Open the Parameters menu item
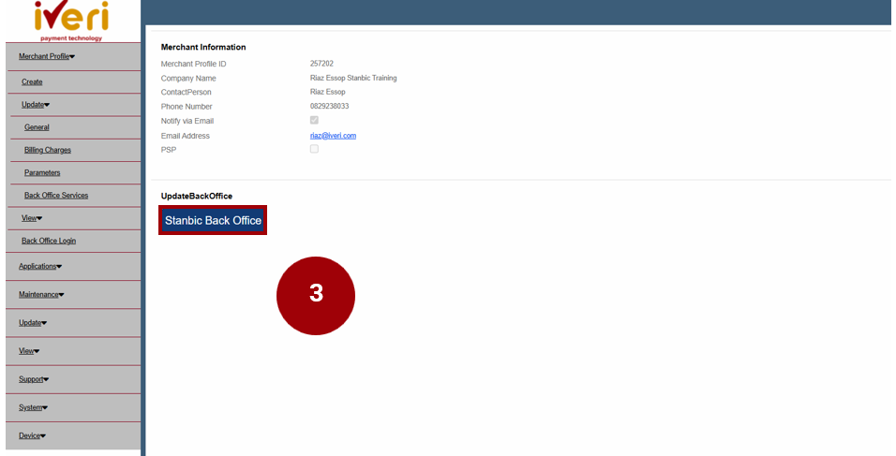Image resolution: width=896 pixels, height=456 pixels. pos(42,172)
